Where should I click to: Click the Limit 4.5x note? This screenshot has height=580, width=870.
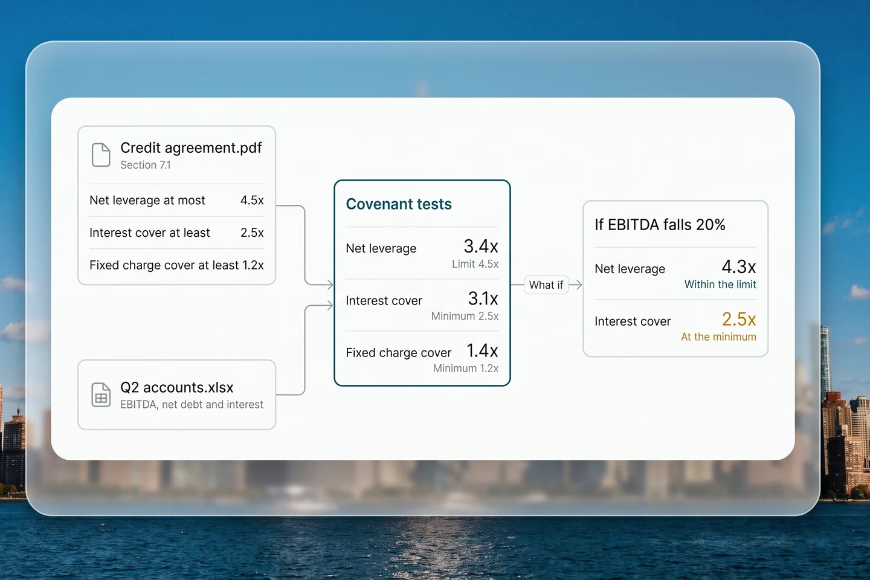pos(475,264)
